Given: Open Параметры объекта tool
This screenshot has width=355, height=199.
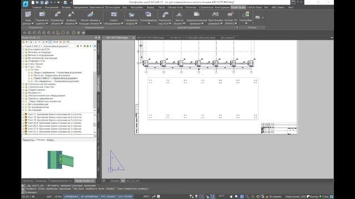Looking at the screenshot, I should 57,18.
